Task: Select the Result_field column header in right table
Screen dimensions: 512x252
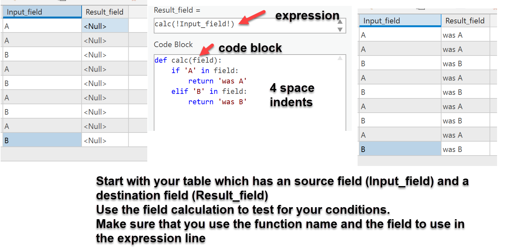Action: pos(465,21)
